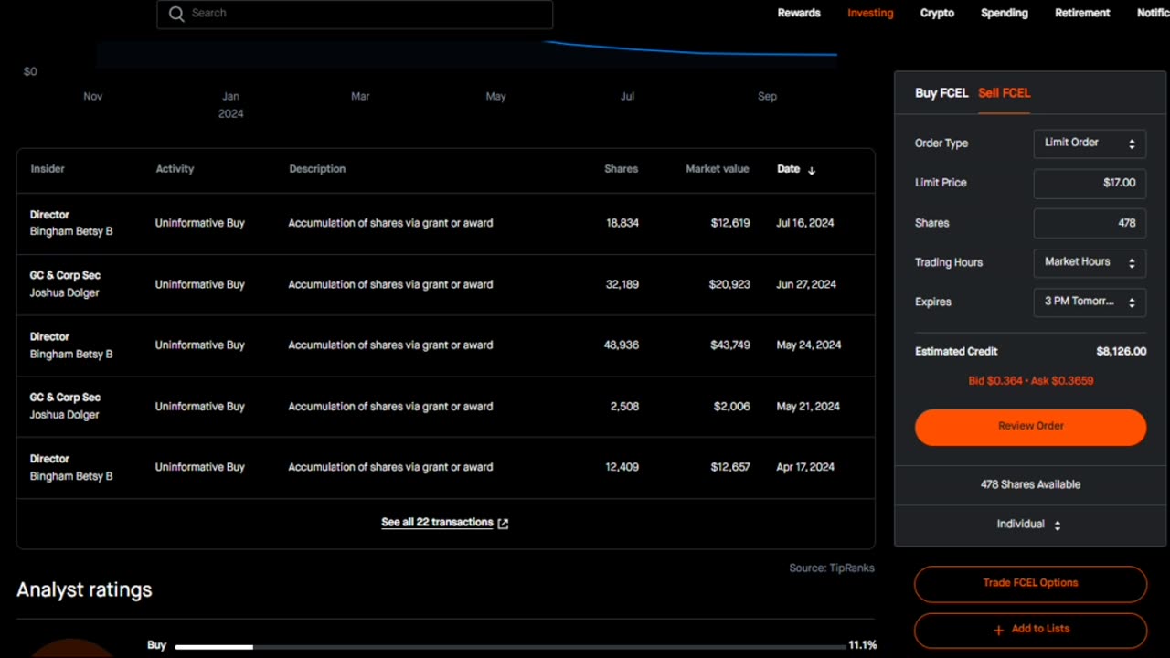Image resolution: width=1170 pixels, height=658 pixels.
Task: Click the Jun 27, 2024 date cell
Action: [x=806, y=284]
